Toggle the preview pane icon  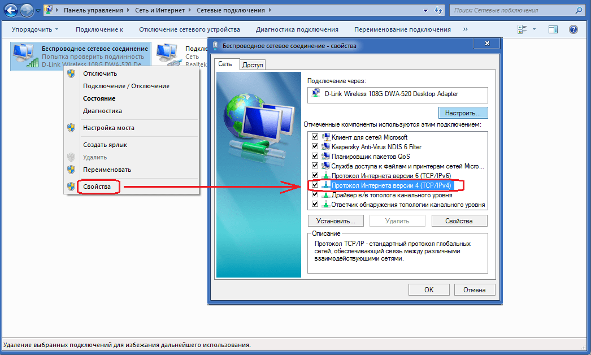pyautogui.click(x=553, y=29)
